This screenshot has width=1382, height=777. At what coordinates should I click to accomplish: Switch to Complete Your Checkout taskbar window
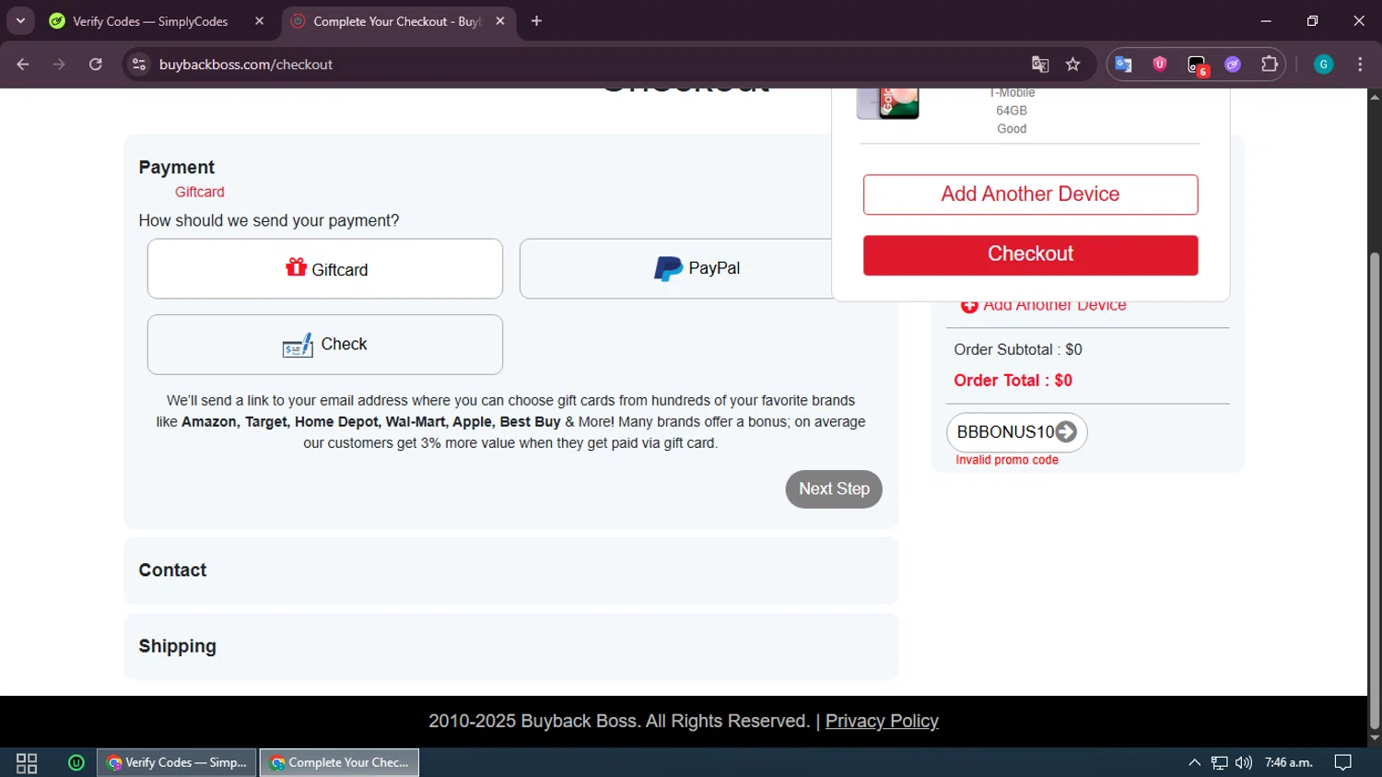340,763
